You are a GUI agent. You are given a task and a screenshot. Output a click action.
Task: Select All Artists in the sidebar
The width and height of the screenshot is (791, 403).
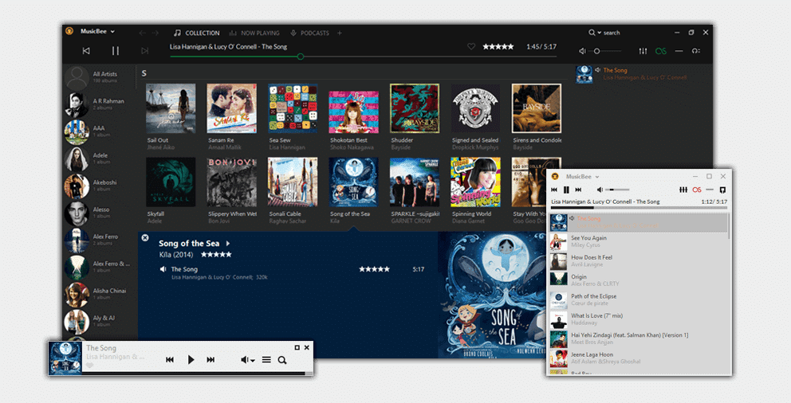point(100,77)
